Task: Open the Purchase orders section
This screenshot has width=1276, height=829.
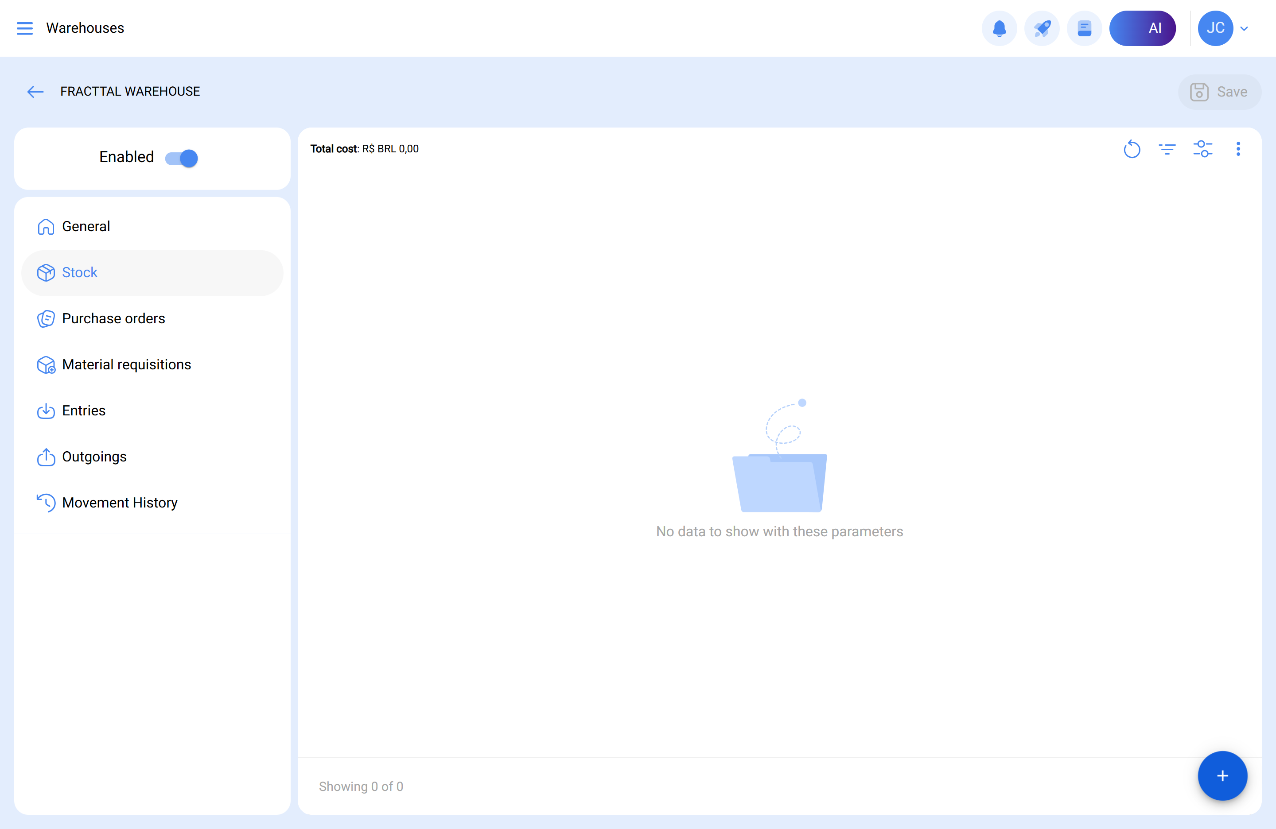Action: [113, 318]
